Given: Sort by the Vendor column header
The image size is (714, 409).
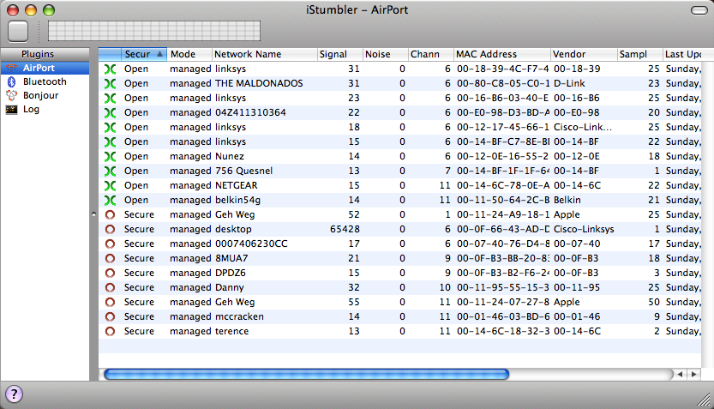Looking at the screenshot, I should click(x=584, y=54).
